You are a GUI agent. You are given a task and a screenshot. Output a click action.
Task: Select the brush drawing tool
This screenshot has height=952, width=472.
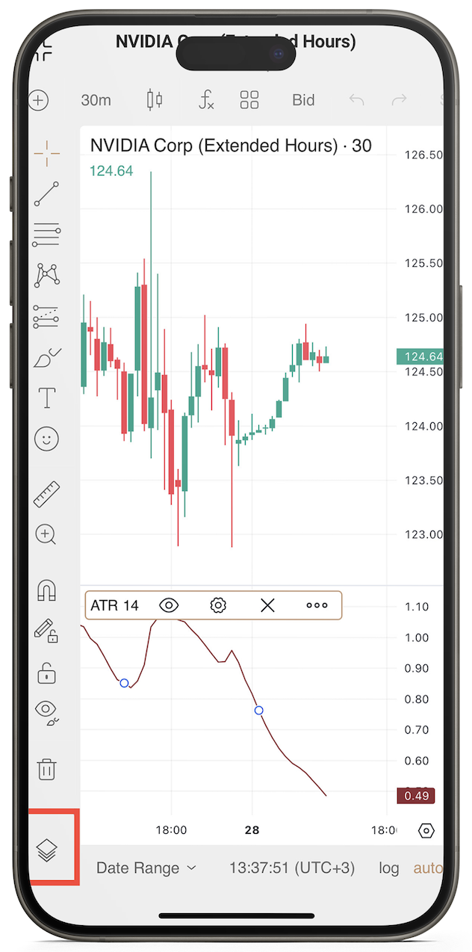(46, 358)
